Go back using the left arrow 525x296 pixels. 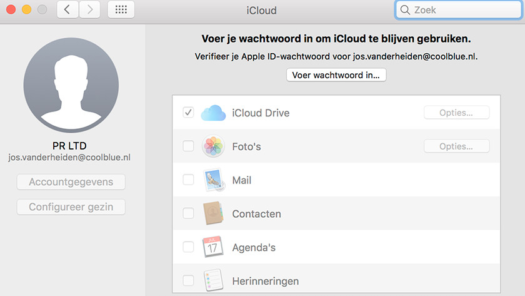67,10
